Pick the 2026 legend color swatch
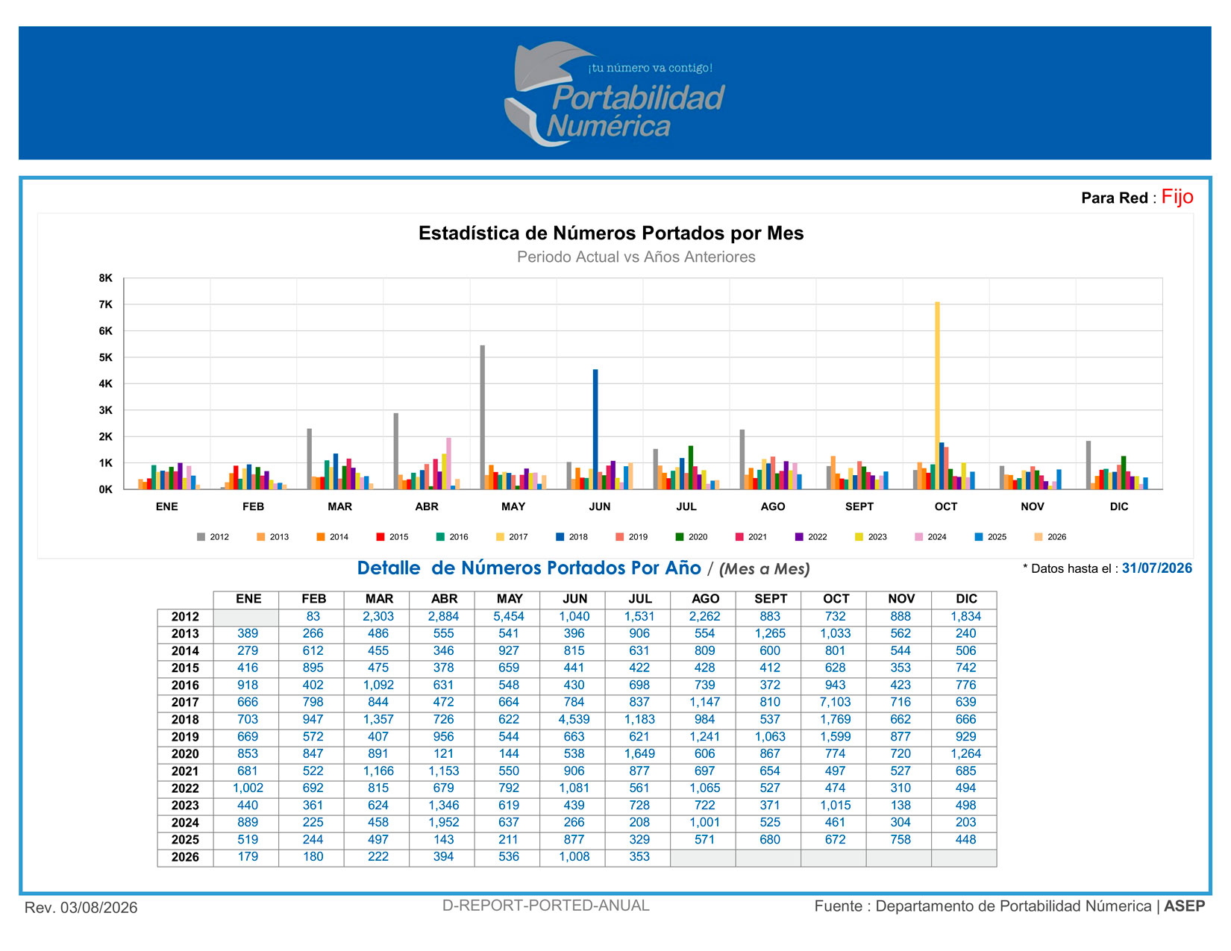This screenshot has height=951, width=1231. (x=1039, y=537)
